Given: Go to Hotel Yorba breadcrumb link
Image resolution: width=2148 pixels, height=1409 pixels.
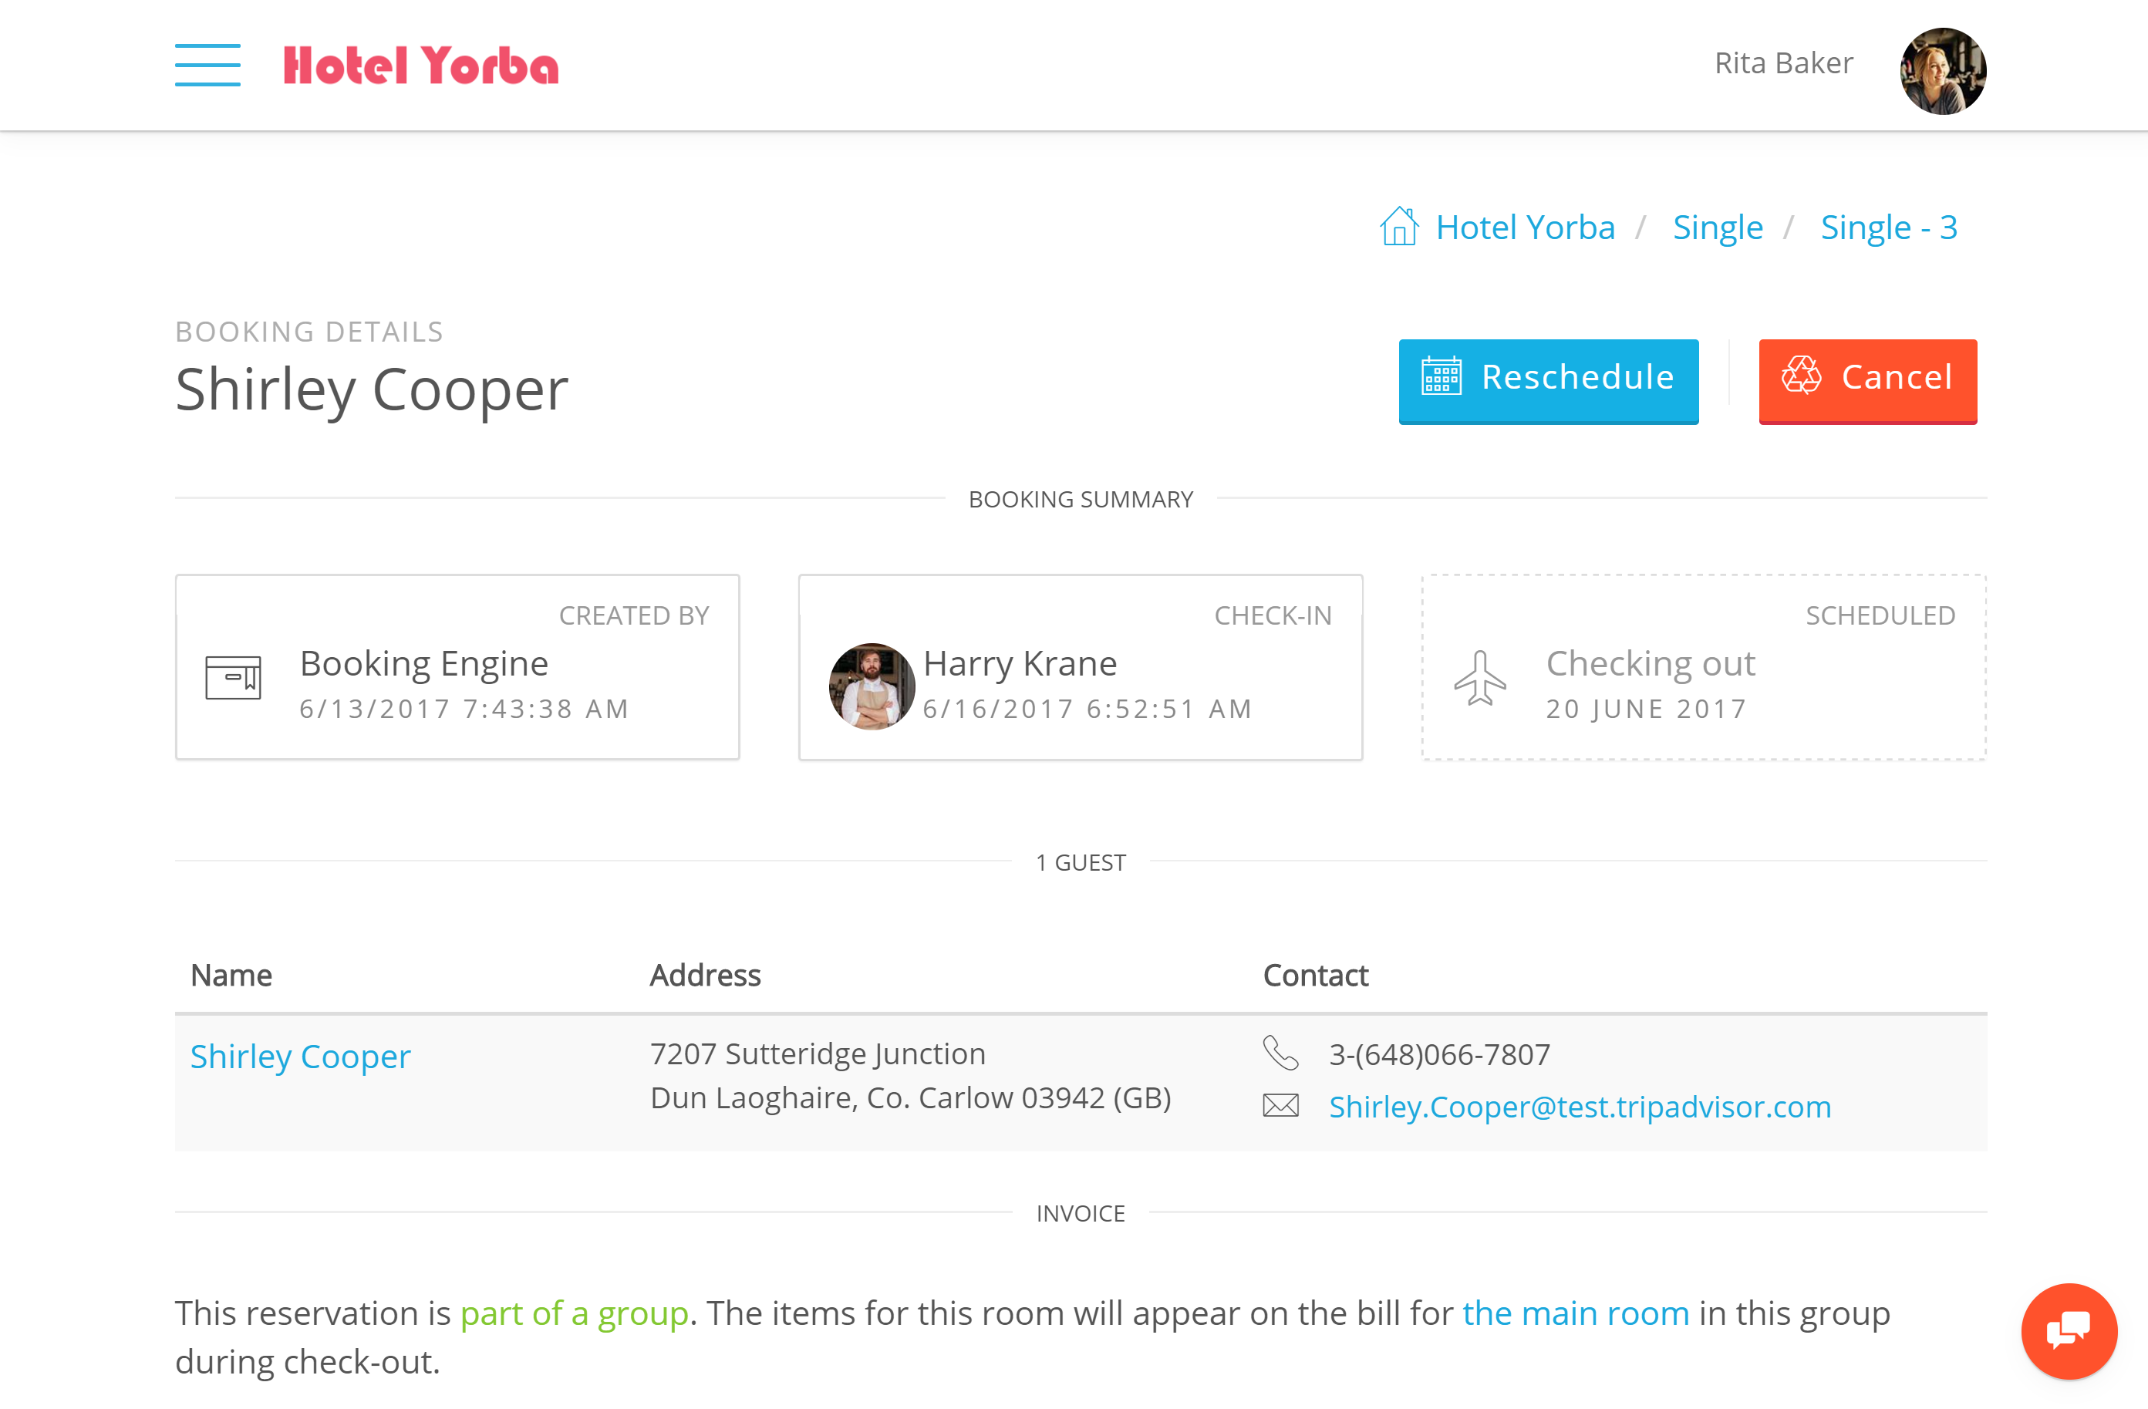Looking at the screenshot, I should pyautogui.click(x=1524, y=228).
